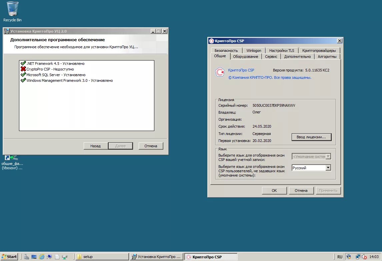The width and height of the screenshot is (382, 261).
Task: Click the first install date 20.02.2020
Action: tap(262, 140)
